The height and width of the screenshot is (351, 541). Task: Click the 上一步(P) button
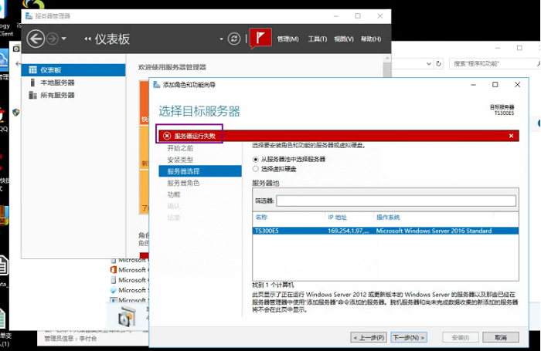pyautogui.click(x=369, y=338)
